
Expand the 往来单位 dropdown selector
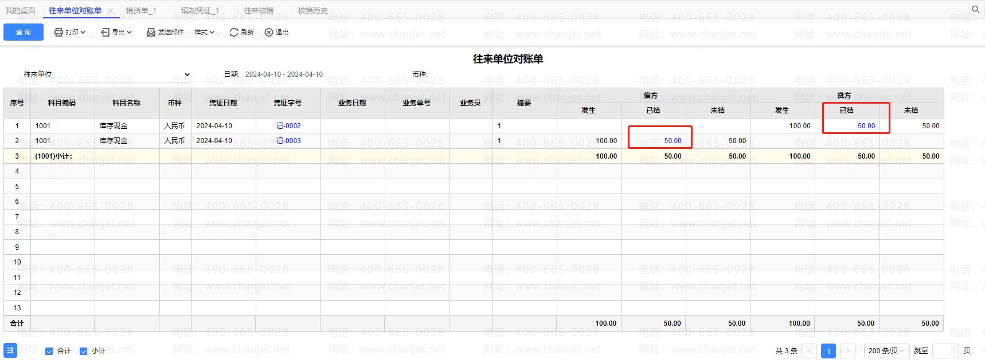[x=187, y=74]
